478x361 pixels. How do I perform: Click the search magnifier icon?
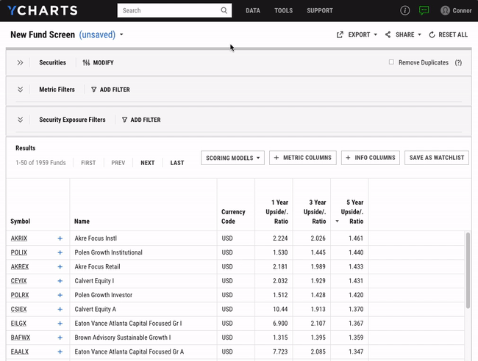[x=224, y=10]
